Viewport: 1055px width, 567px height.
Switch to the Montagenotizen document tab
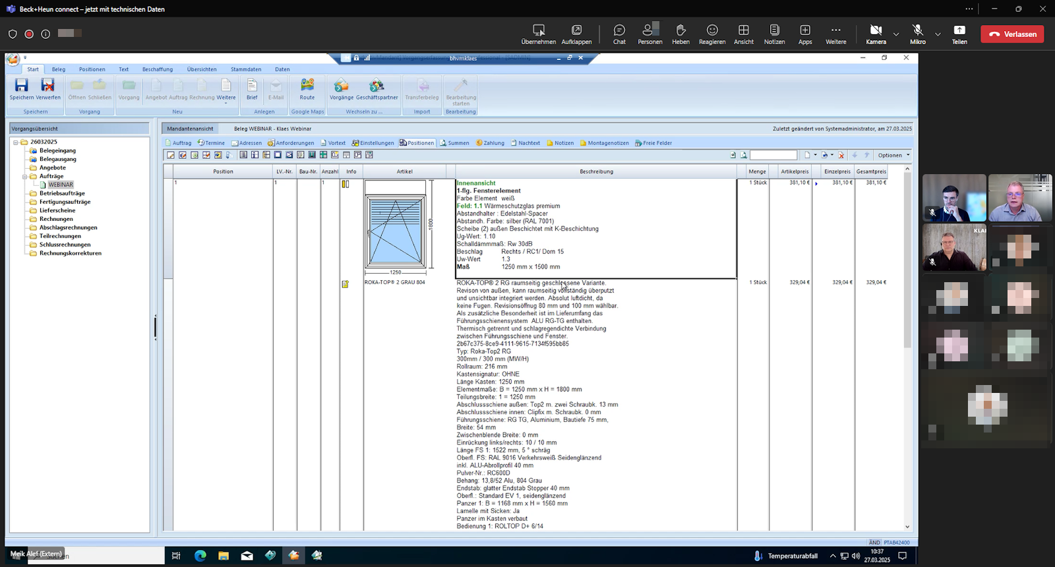point(605,142)
